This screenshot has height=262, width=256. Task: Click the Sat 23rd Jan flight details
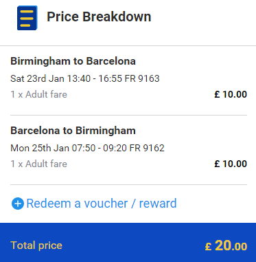85,78
